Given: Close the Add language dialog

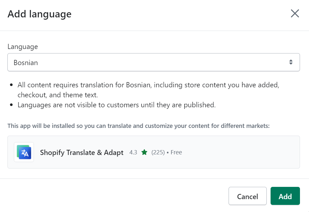Looking at the screenshot, I should click(x=295, y=14).
